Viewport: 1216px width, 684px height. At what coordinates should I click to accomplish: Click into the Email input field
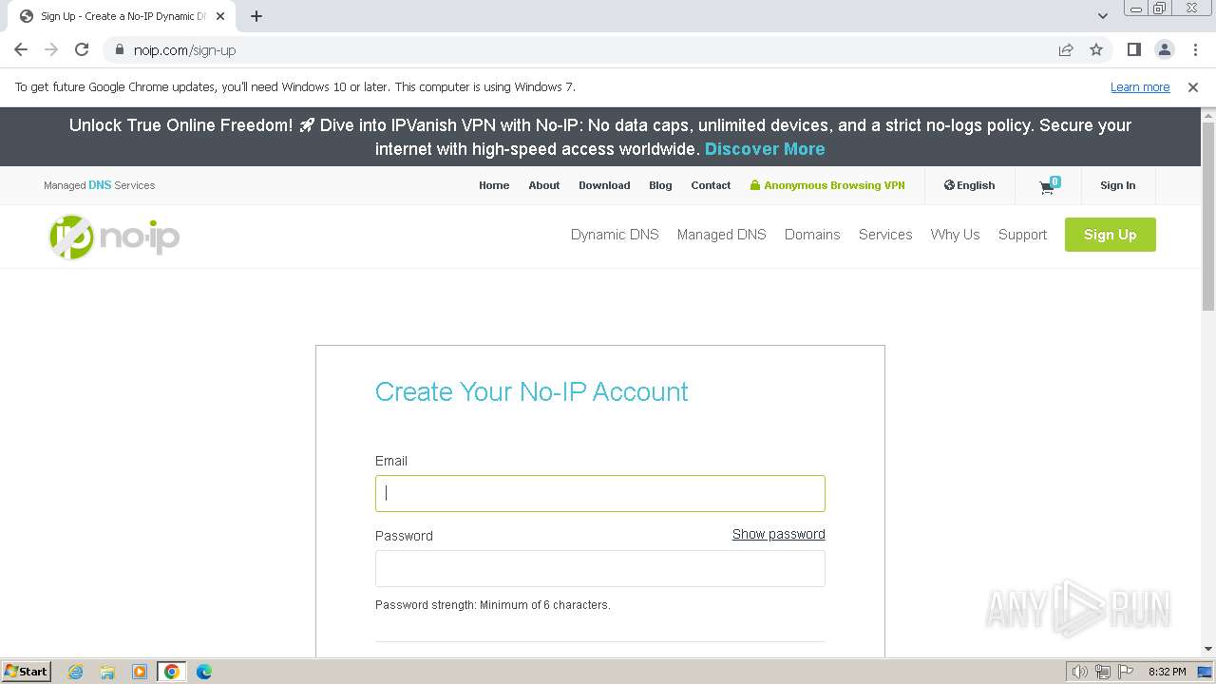coord(600,493)
